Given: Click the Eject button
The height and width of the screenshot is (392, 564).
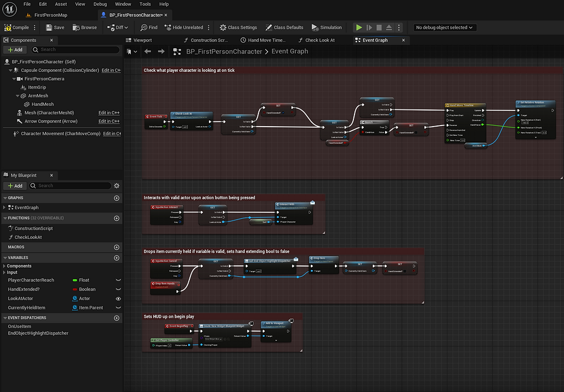Looking at the screenshot, I should coord(389,27).
